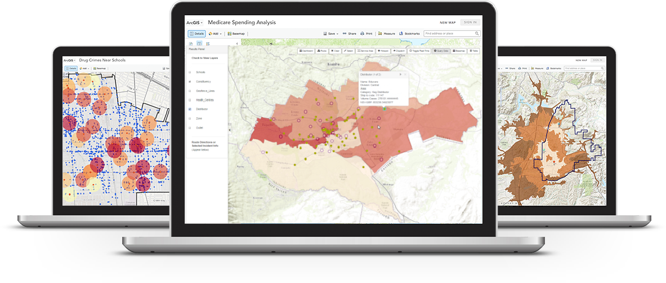
Task: Open the ArcGIS dropdown next to the map title
Action: coord(194,23)
